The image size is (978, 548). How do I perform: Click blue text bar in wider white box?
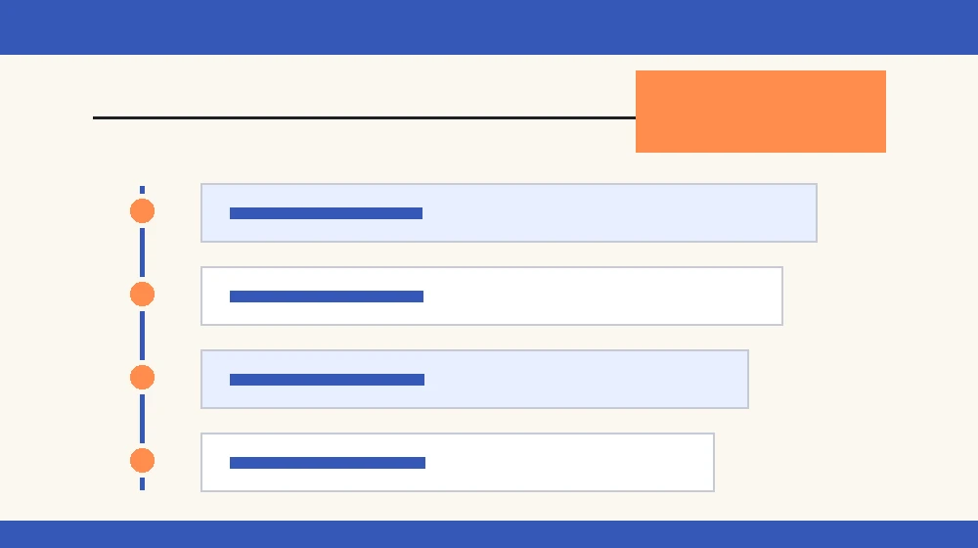(x=327, y=297)
